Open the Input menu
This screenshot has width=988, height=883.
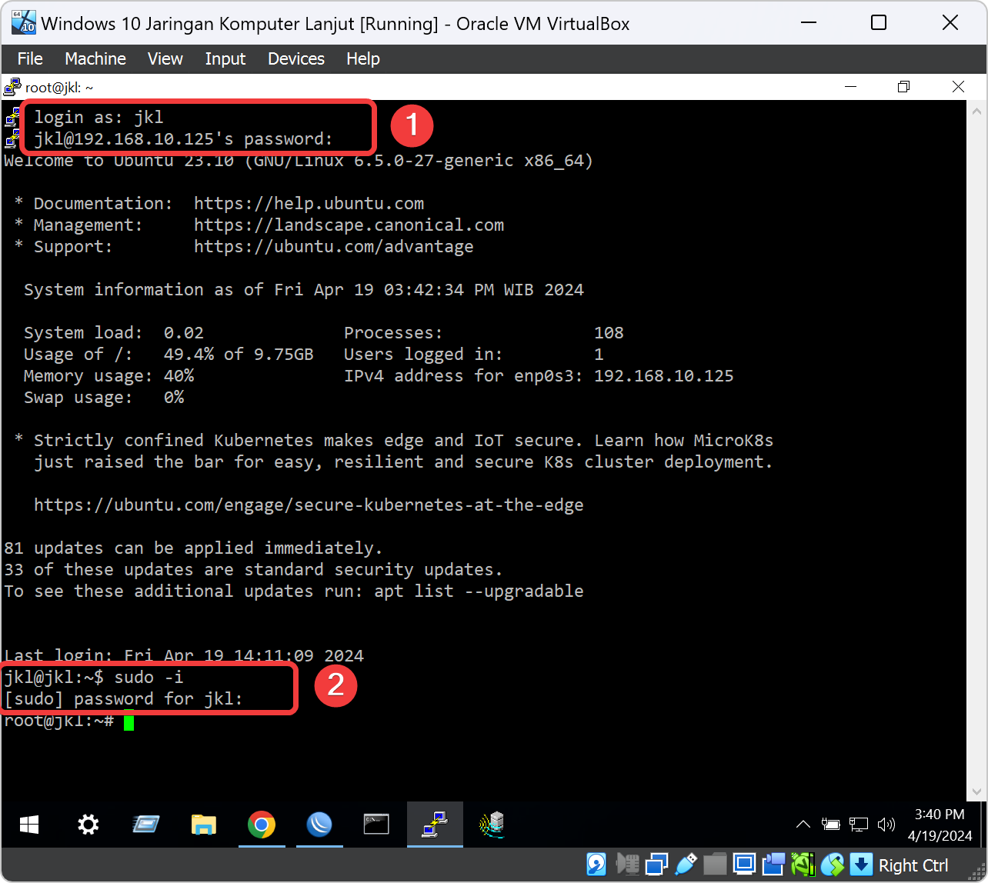point(225,58)
